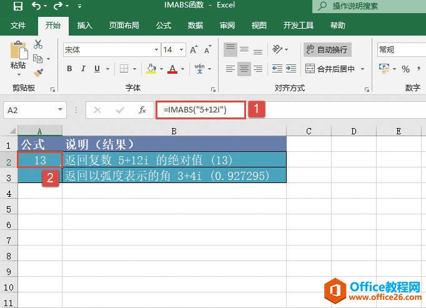Click the Borders icon
The width and height of the screenshot is (426, 308).
click(124, 69)
